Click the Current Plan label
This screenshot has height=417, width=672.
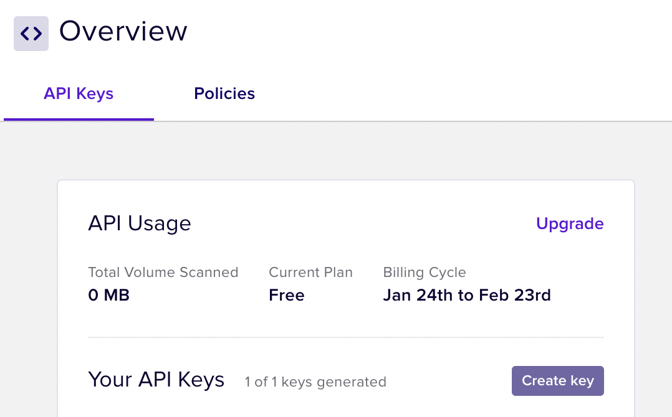pyautogui.click(x=310, y=273)
